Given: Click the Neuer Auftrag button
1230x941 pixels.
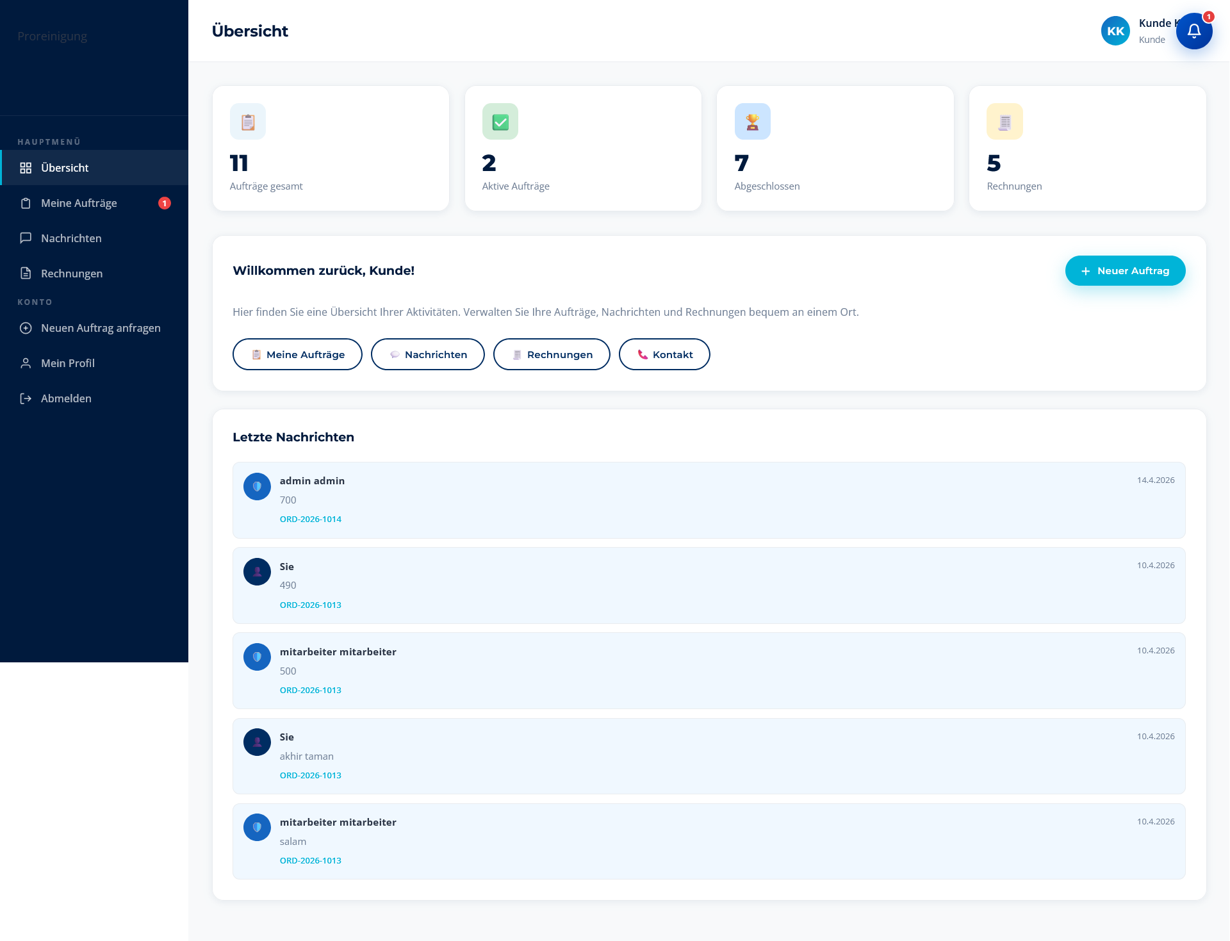Looking at the screenshot, I should 1125,271.
